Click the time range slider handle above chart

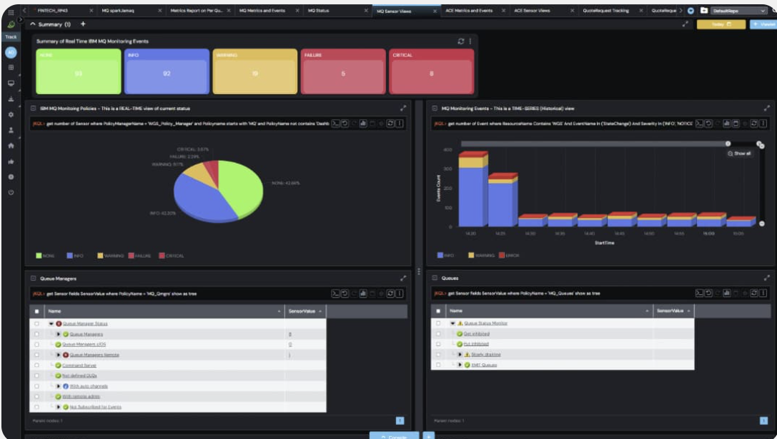point(728,143)
